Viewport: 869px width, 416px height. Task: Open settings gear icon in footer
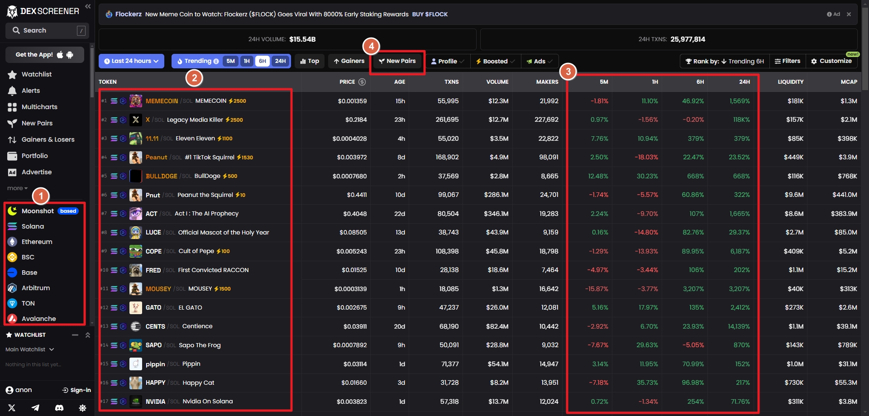pos(82,408)
